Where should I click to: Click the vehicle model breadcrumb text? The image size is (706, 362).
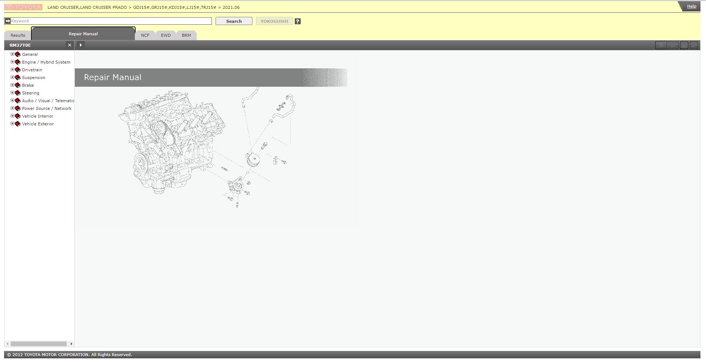coord(143,7)
